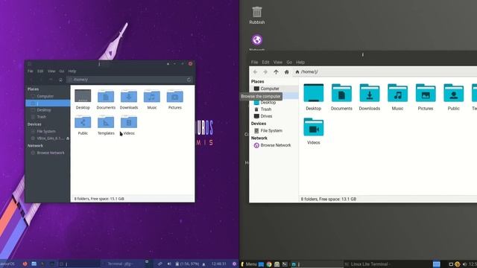Open the File menu in the Linux Lite file manager
The height and width of the screenshot is (268, 477).
tap(254, 63)
